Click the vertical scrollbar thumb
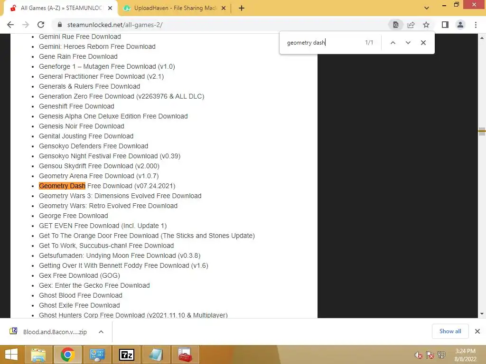Image resolution: width=486 pixels, height=364 pixels. (482, 131)
